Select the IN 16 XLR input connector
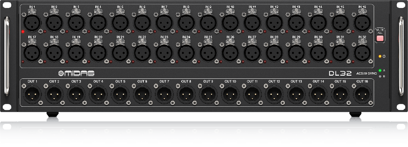 [x=362, y=23]
